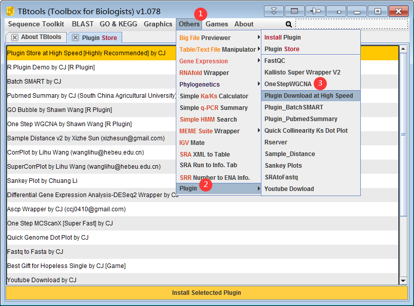
Task: Open the Sequence Toolkit menu
Action: pos(36,24)
